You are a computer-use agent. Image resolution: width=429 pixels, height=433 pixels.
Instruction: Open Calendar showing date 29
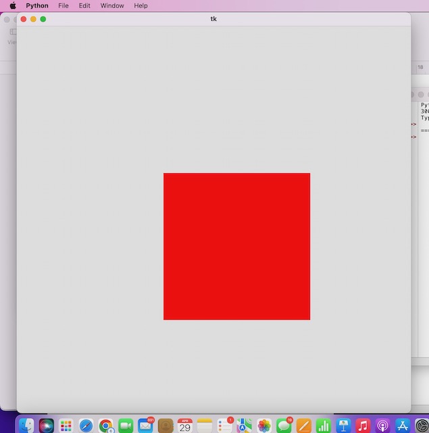pos(185,426)
